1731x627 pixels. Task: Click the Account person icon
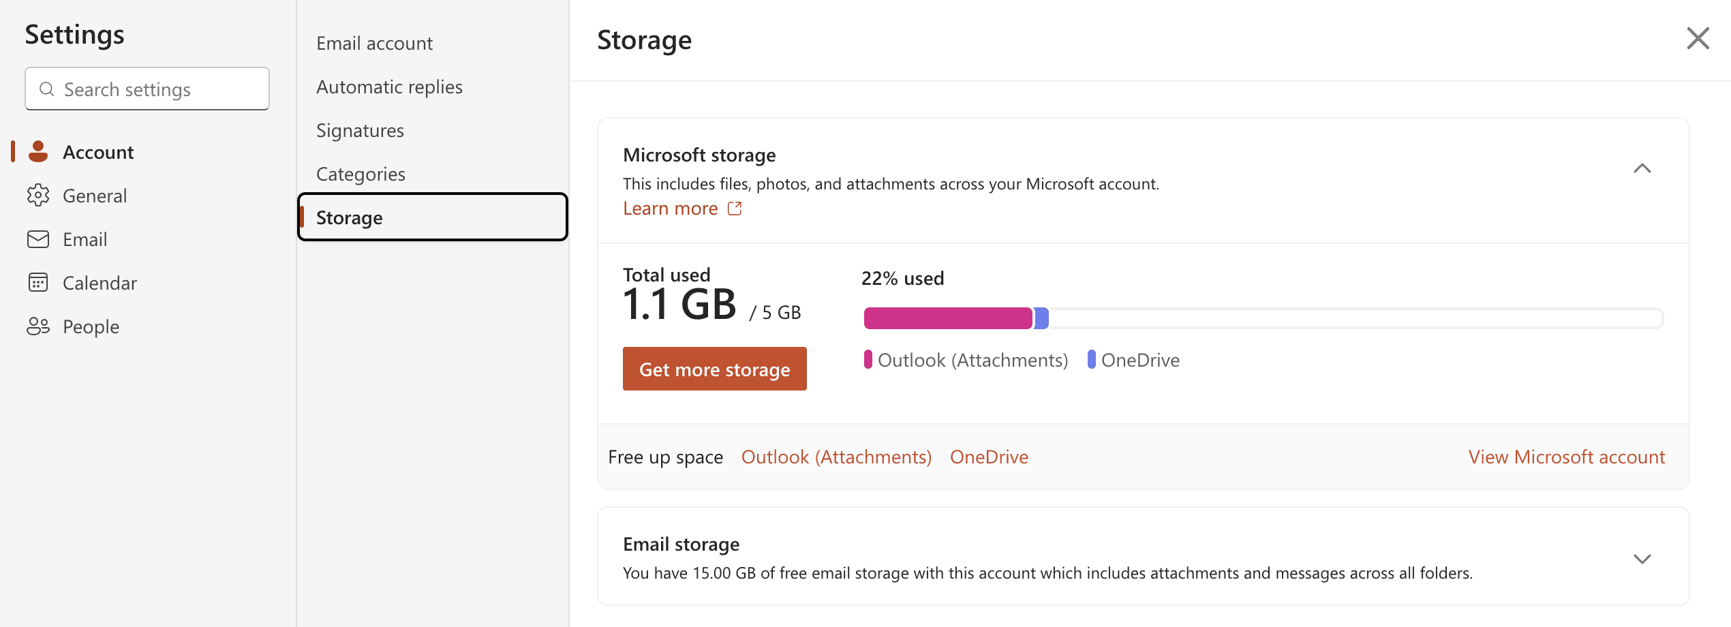(38, 152)
